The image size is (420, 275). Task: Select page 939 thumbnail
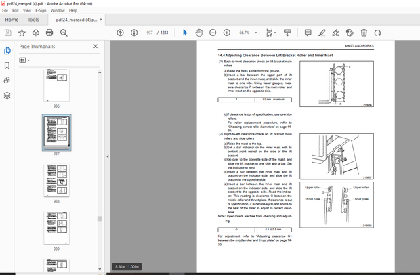pos(56,228)
